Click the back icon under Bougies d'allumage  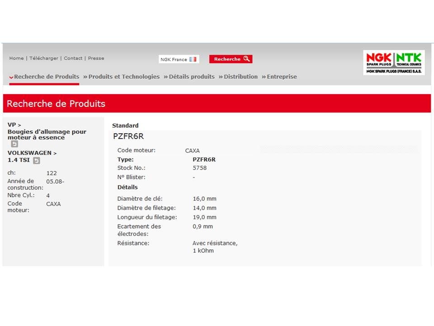(x=14, y=144)
